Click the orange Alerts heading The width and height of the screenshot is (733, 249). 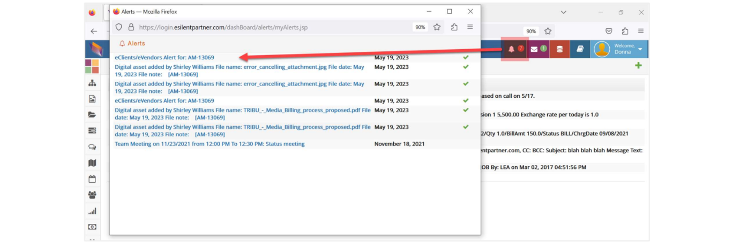pos(132,43)
